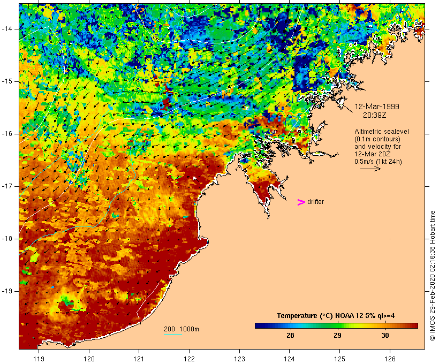Click the latitude axis label '-14'
Viewport: 439px width, 364px height.
pyautogui.click(x=7, y=29)
